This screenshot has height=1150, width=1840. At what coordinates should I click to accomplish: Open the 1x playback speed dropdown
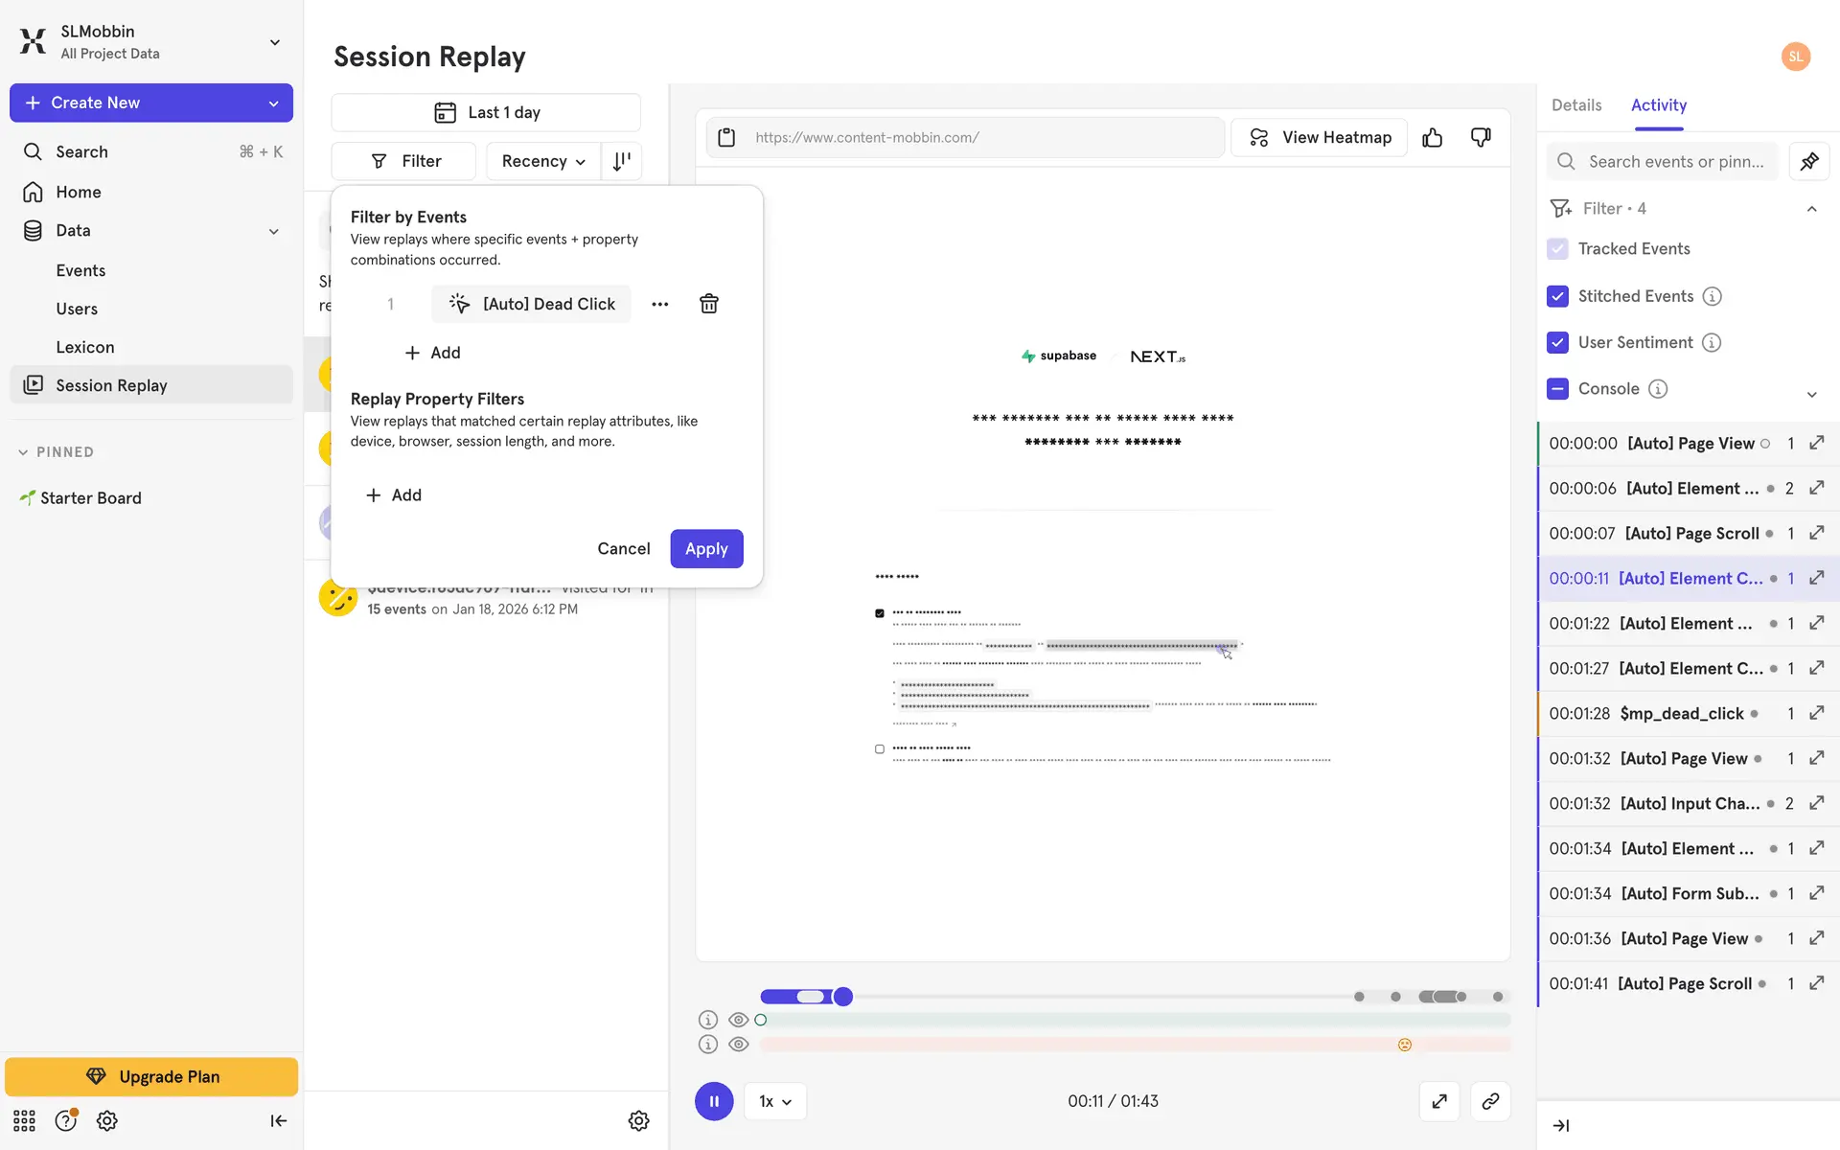(x=774, y=1101)
